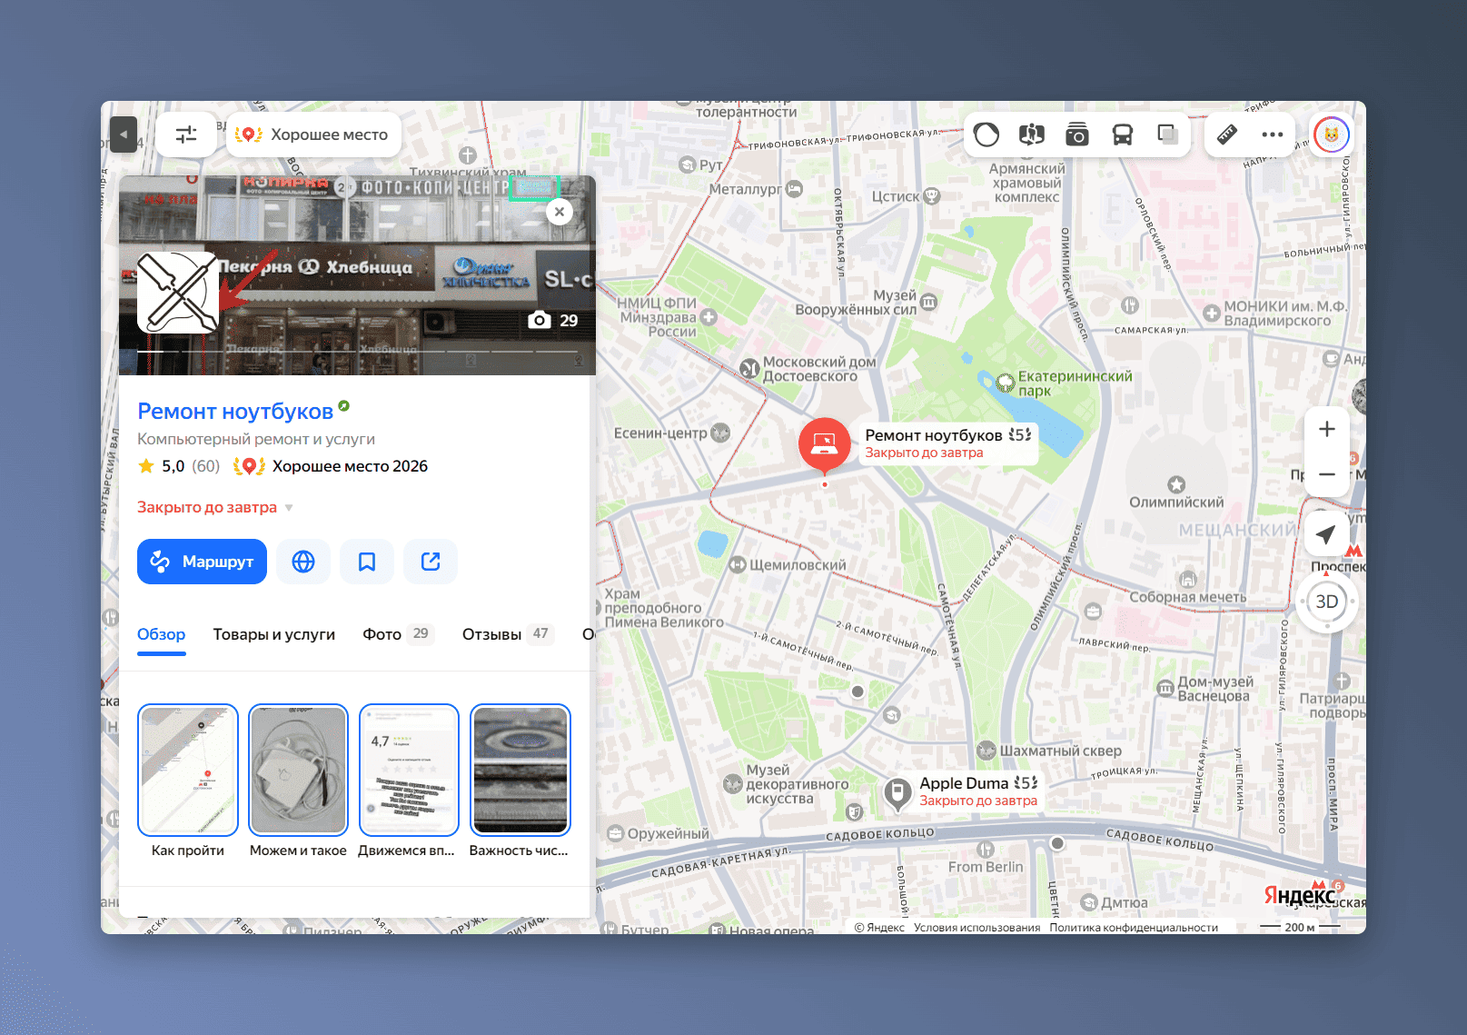
Task: Expand the 'Закрыто до завтра' opening hours
Action: point(215,507)
